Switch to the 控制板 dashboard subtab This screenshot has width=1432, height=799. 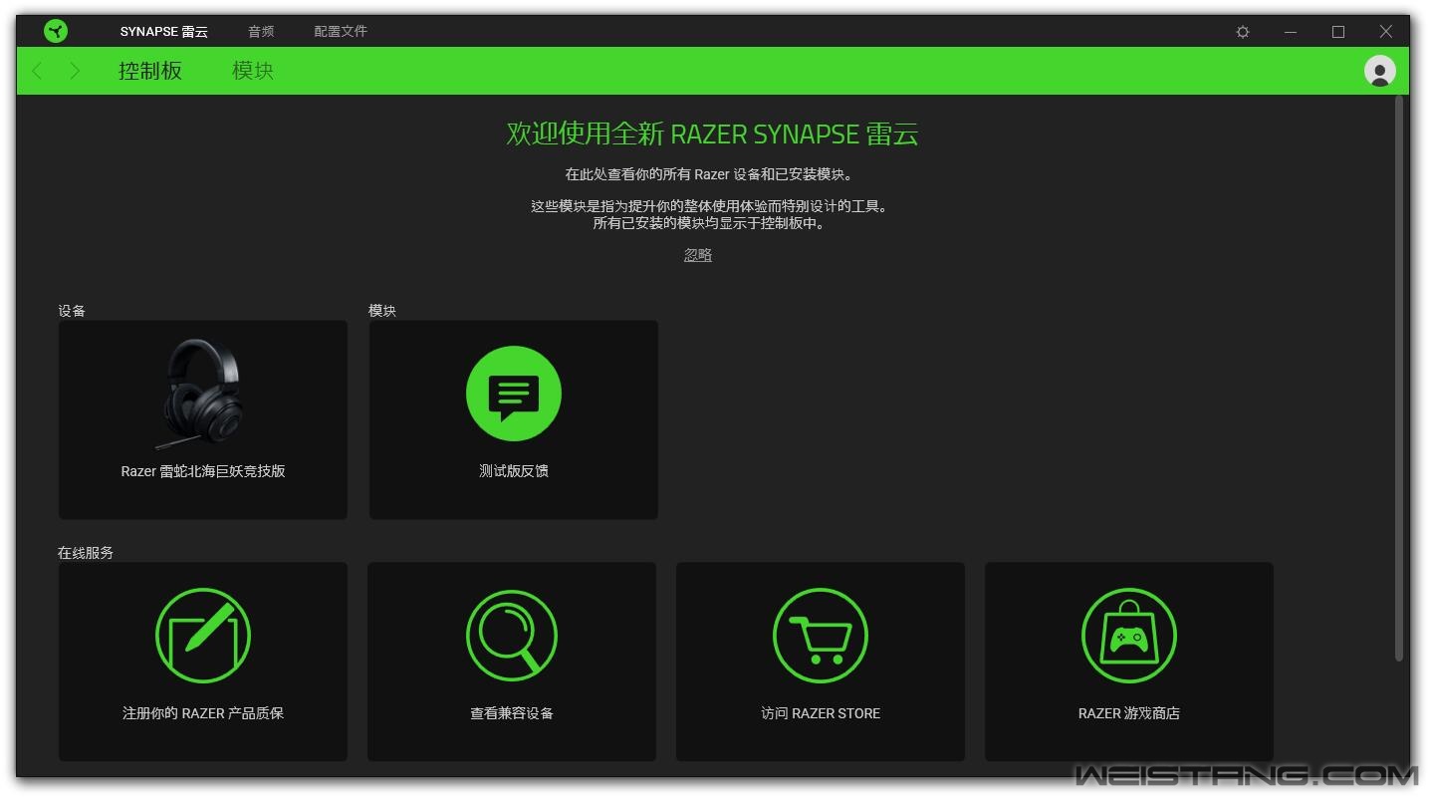pyautogui.click(x=150, y=71)
